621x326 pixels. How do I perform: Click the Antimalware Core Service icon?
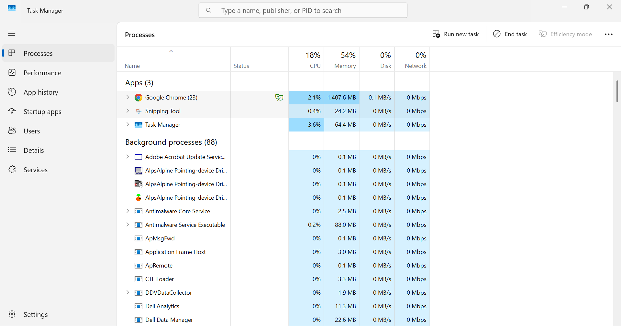click(139, 211)
